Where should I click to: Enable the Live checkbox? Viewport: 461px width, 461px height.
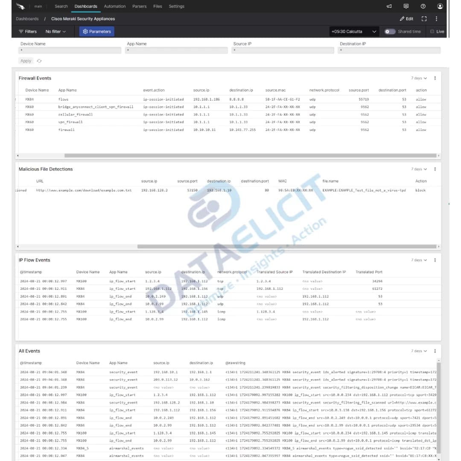tap(433, 31)
